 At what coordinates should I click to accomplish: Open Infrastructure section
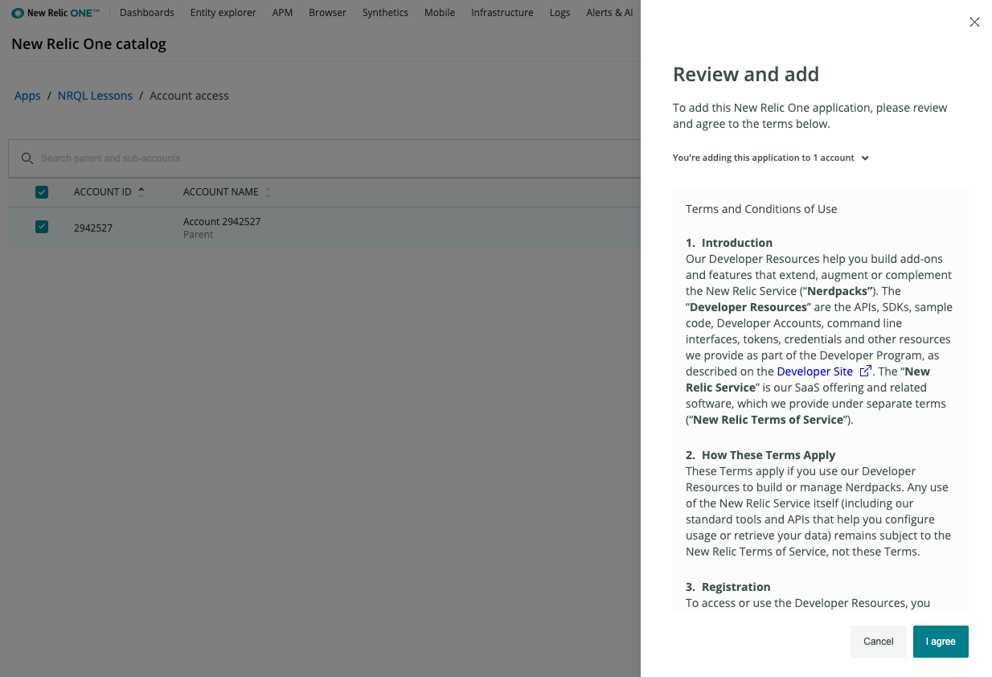[502, 13]
